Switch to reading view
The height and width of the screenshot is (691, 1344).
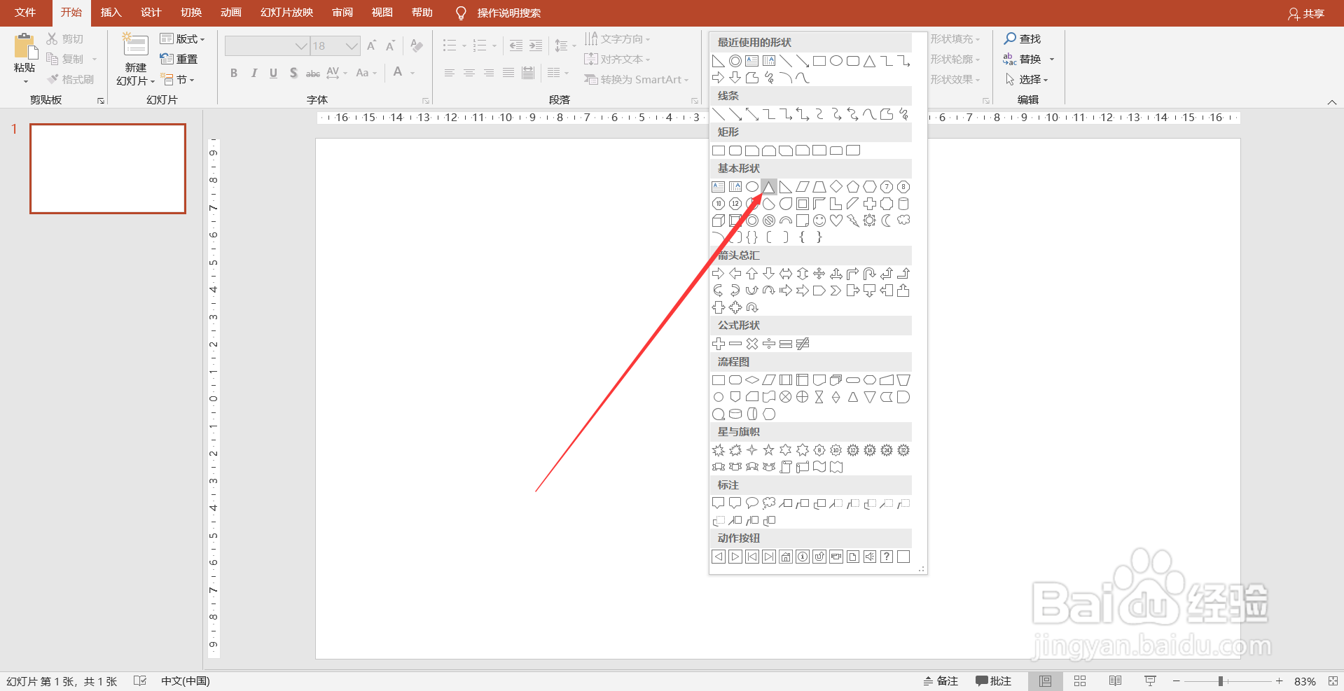[x=1115, y=681]
